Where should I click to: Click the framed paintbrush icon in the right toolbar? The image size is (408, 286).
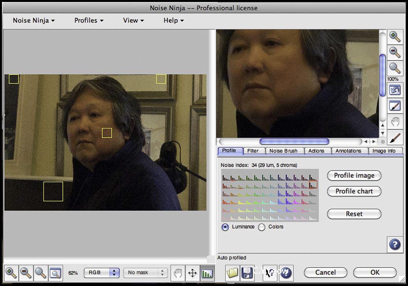click(x=395, y=106)
